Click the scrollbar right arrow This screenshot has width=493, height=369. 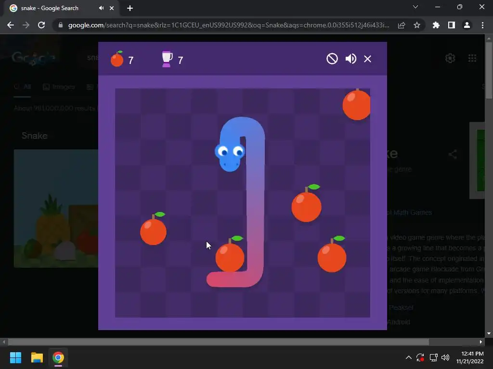point(481,342)
